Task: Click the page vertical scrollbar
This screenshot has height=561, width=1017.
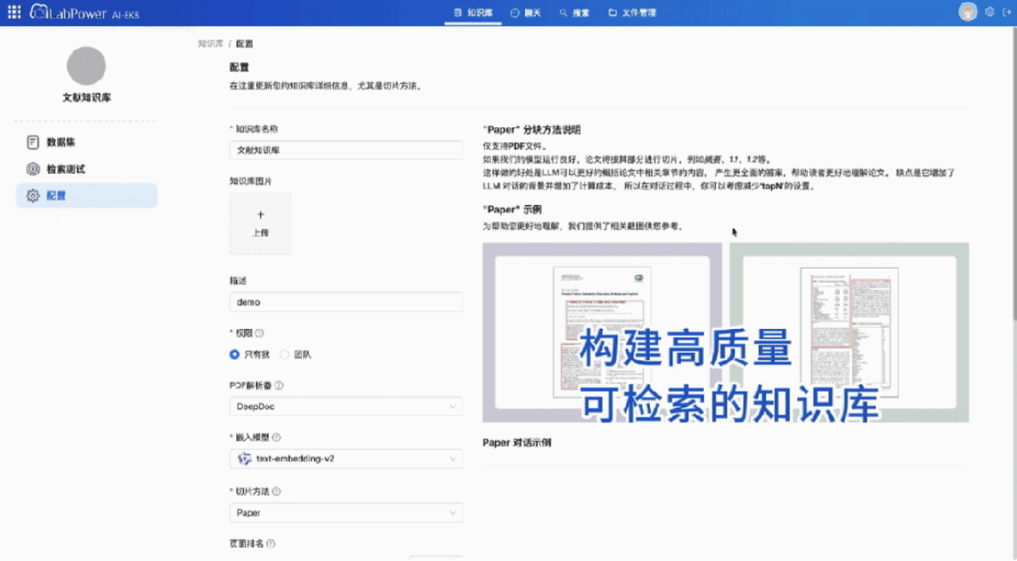Action: coord(1014,174)
